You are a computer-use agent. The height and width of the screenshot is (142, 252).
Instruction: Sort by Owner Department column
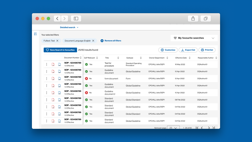pos(167,58)
